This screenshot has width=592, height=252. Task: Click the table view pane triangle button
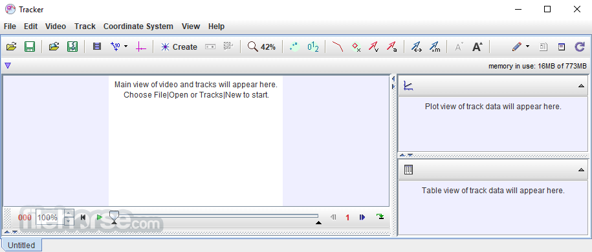click(582, 170)
